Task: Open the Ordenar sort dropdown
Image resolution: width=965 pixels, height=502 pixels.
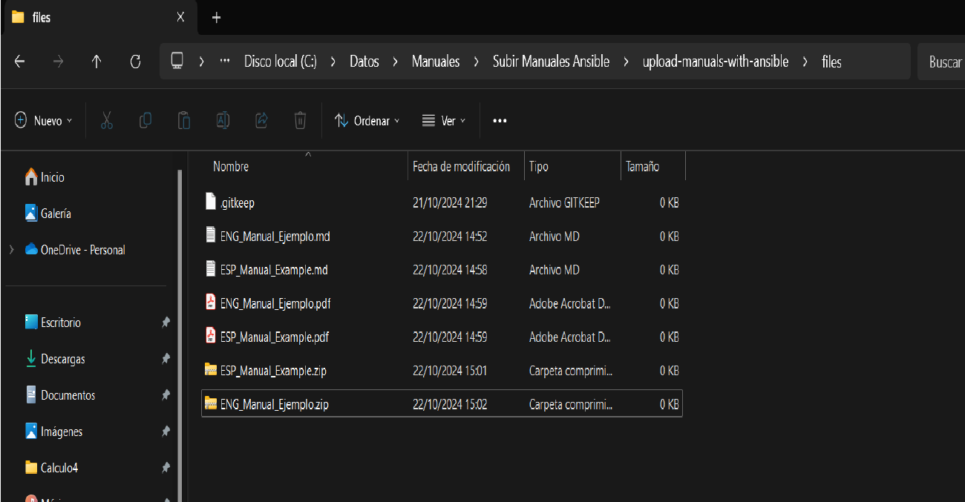Action: 367,120
